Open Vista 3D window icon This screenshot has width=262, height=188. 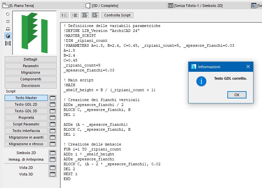52,174
